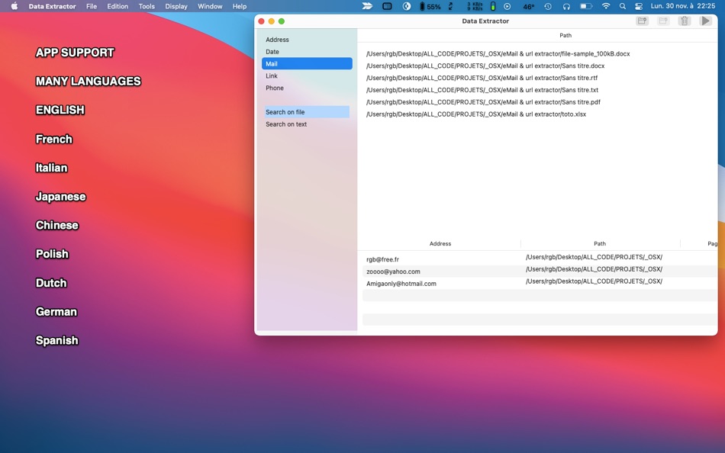Click the system battery status icon
The height and width of the screenshot is (453, 725).
point(586,6)
